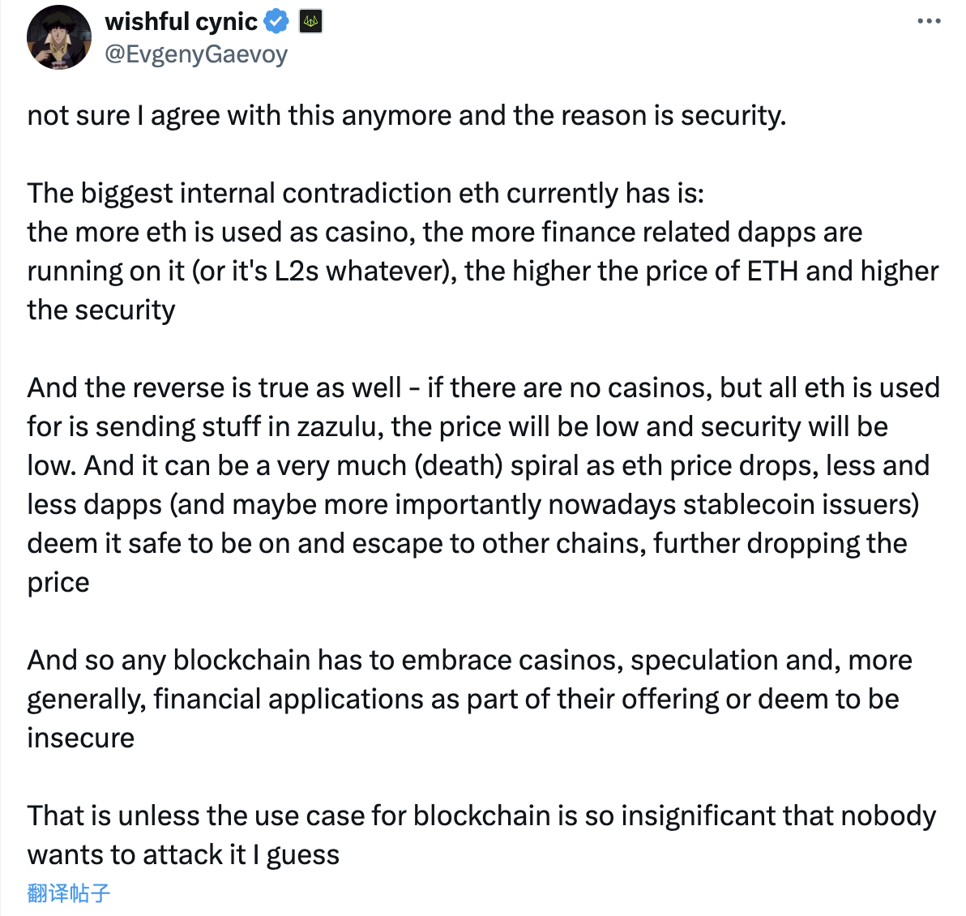Click the square affiliate badge beside the name
The image size is (966, 916).
tap(311, 22)
